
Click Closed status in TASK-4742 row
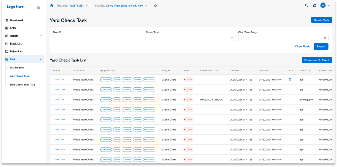point(188,80)
